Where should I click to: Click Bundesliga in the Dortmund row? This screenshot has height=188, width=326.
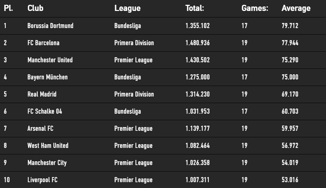[128, 26]
